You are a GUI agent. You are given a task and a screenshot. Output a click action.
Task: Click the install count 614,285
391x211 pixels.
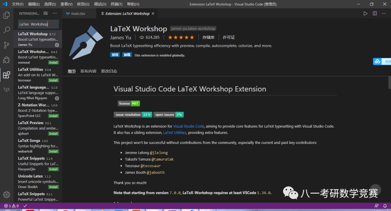[150, 37]
